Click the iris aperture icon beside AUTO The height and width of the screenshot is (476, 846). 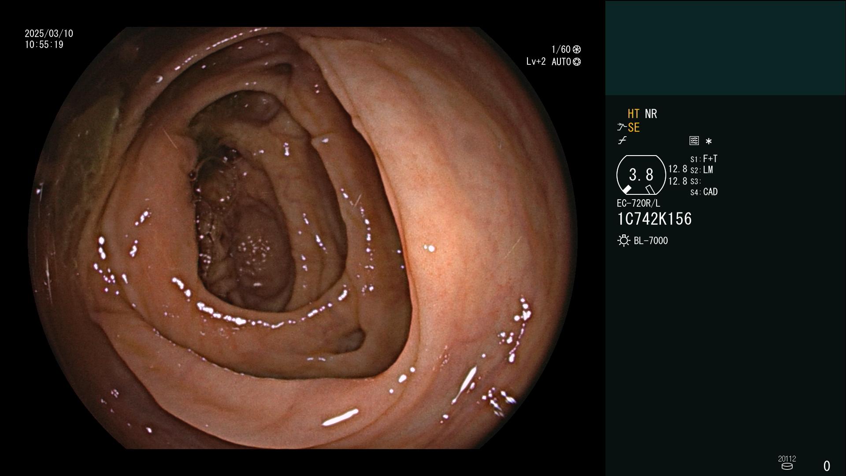[577, 62]
